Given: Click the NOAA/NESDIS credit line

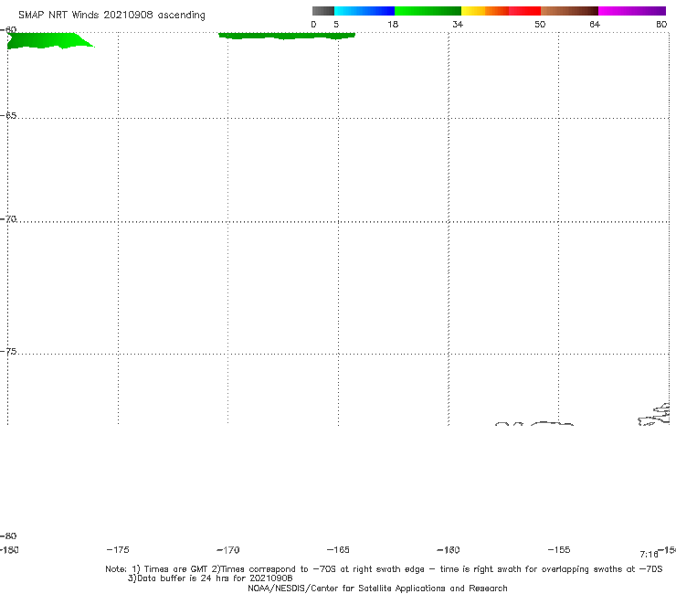Looking at the screenshot, I should pyautogui.click(x=377, y=588).
